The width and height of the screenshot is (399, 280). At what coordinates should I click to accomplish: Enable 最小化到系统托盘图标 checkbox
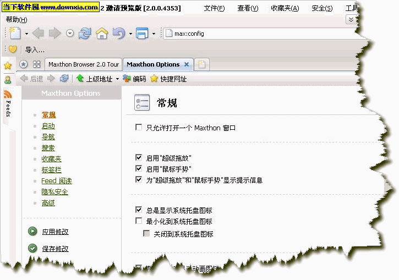(139, 221)
